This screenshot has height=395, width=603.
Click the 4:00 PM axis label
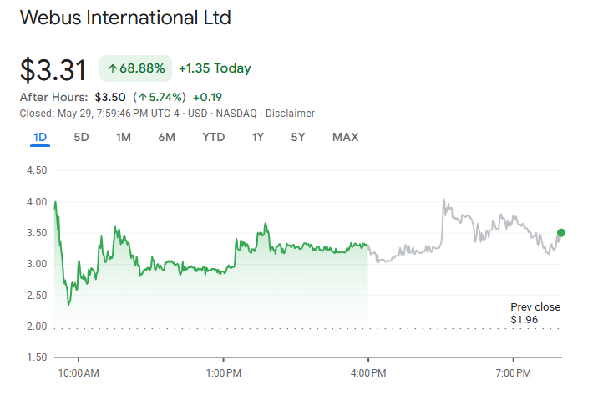pyautogui.click(x=368, y=372)
